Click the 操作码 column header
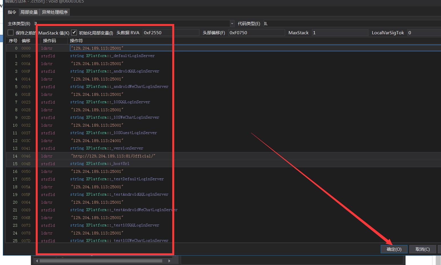This screenshot has width=441, height=265. [50, 41]
